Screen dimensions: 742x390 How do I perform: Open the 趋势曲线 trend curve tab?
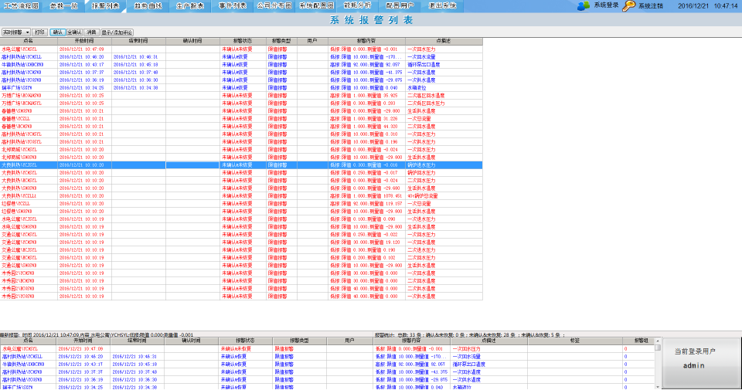148,5
